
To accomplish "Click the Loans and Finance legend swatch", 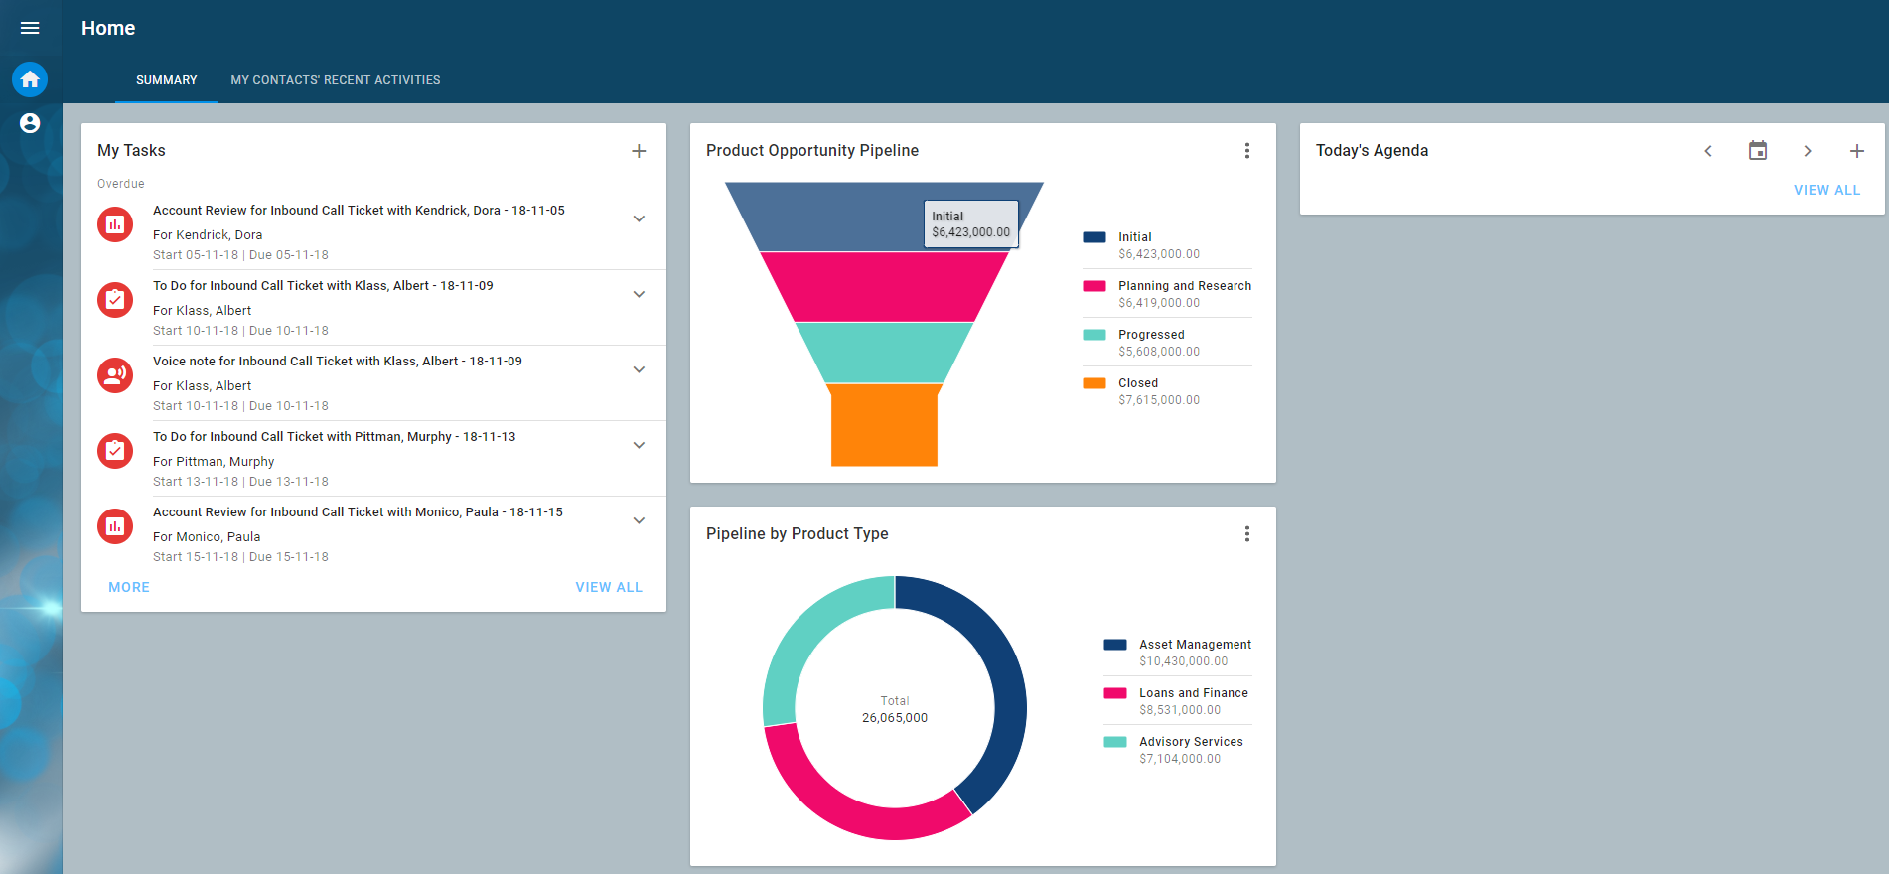I will (1115, 693).
